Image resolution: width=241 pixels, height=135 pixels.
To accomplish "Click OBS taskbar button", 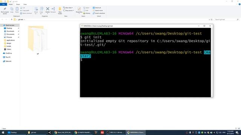I will [x=116, y=132].
